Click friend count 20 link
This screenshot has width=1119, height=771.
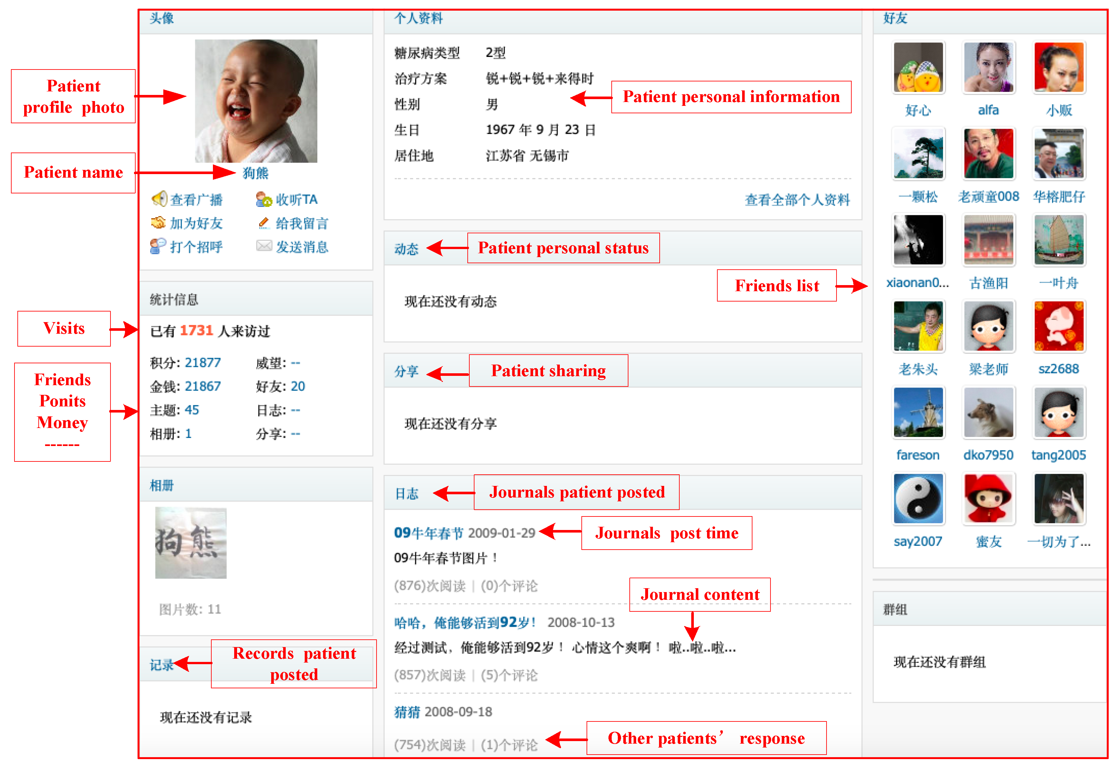pos(297,386)
